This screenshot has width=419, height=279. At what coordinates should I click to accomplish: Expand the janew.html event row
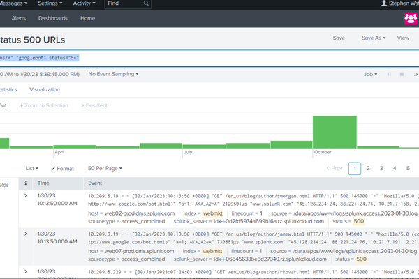pos(25,234)
